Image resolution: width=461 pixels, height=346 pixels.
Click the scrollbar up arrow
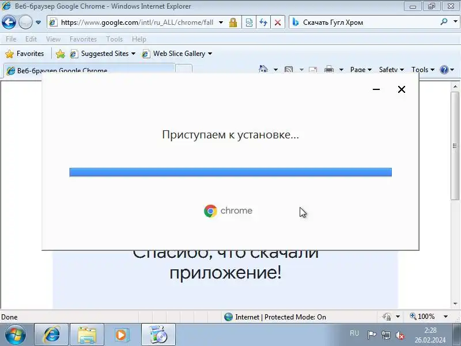pos(455,86)
